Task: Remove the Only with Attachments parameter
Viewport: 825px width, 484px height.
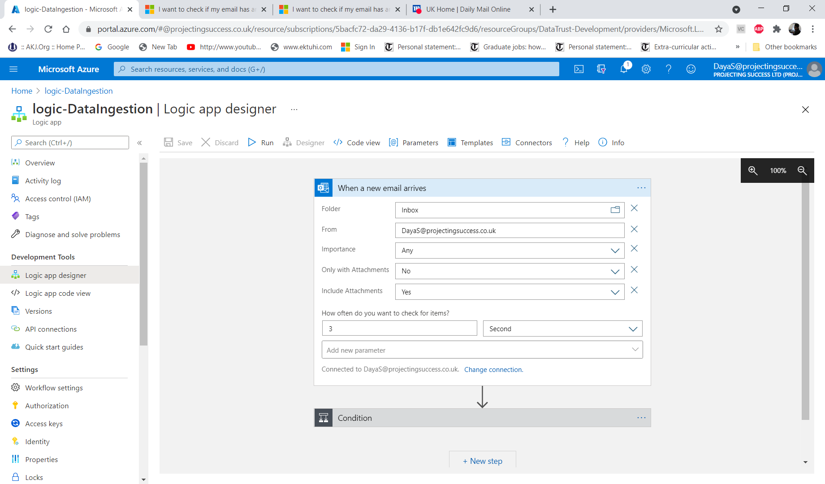Action: (x=634, y=269)
